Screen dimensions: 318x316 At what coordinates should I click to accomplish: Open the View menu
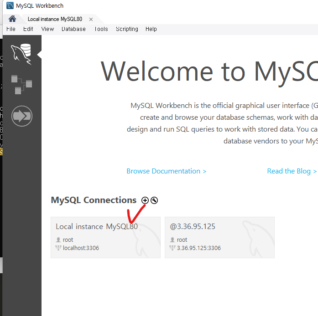[x=47, y=29]
